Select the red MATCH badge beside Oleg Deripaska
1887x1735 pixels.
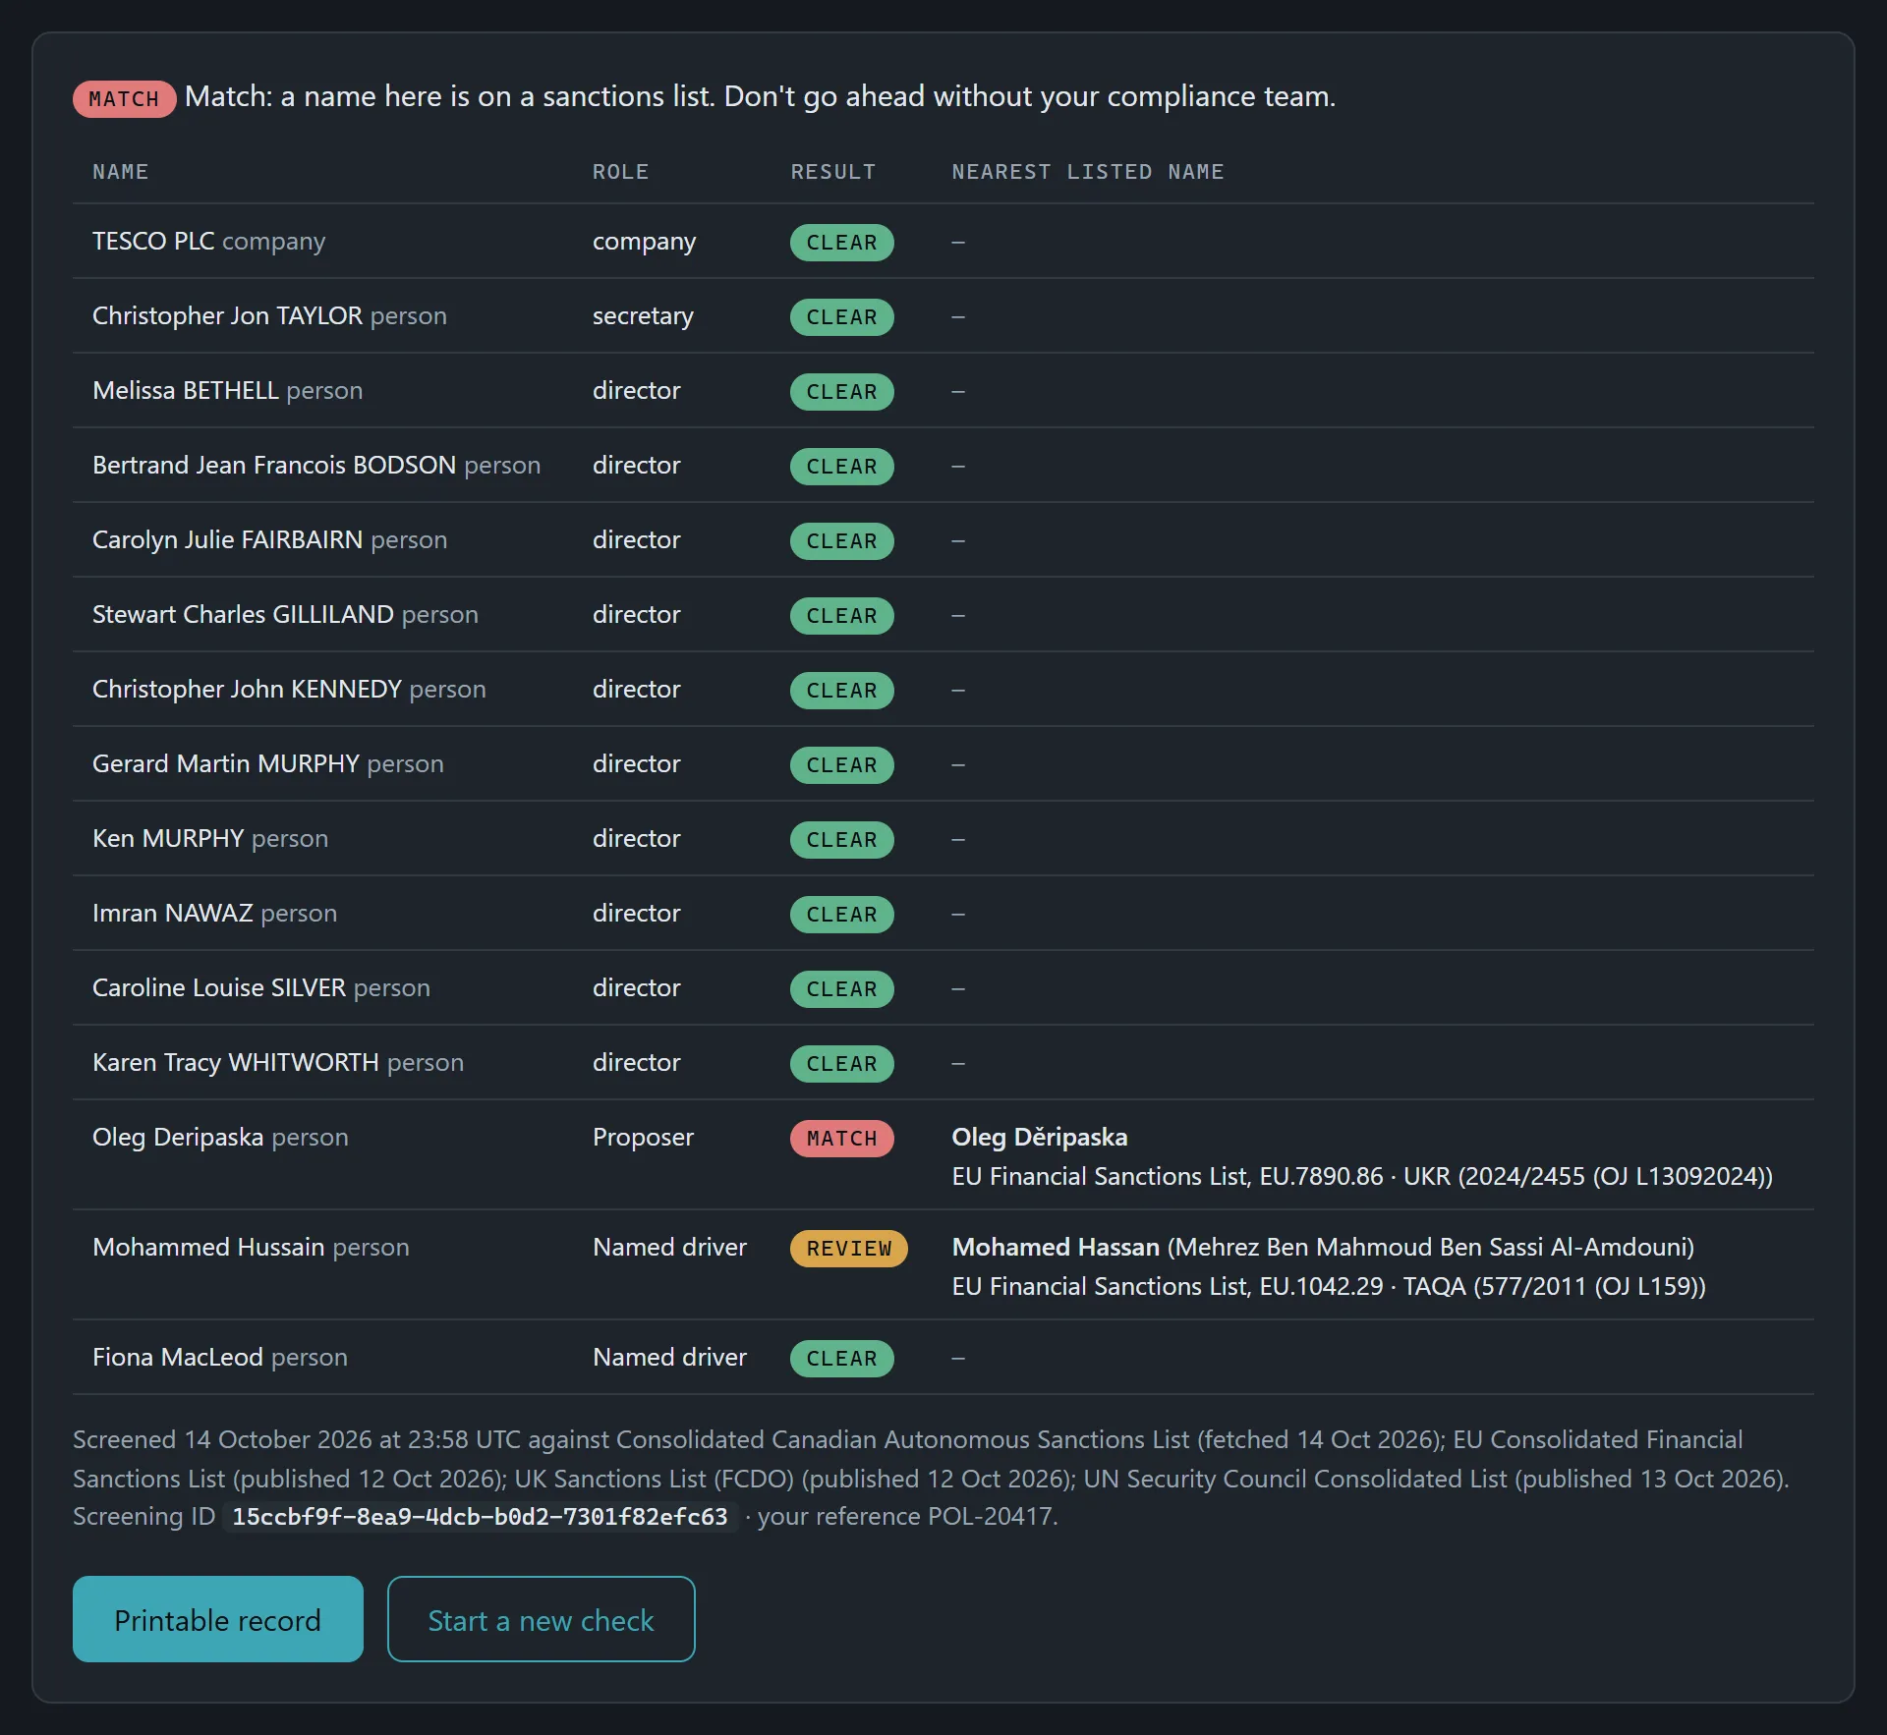click(842, 1139)
